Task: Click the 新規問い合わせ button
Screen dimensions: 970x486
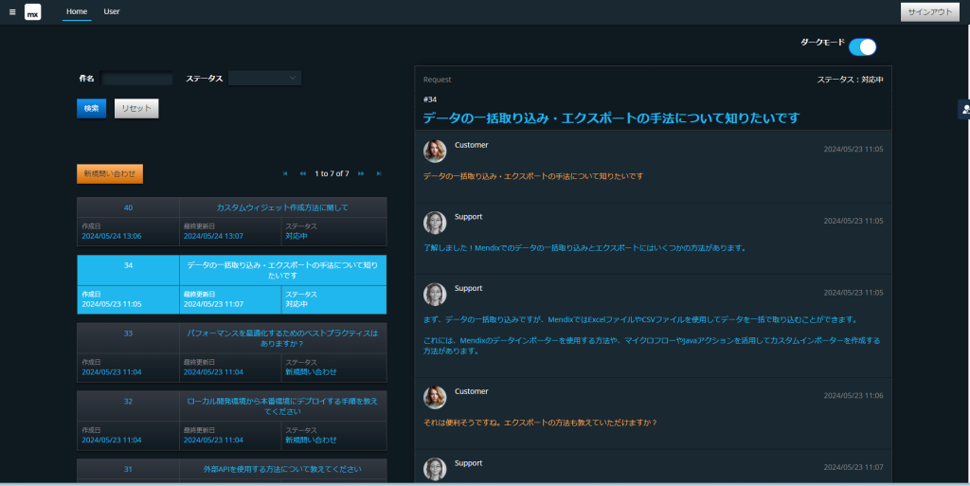Action: point(110,173)
